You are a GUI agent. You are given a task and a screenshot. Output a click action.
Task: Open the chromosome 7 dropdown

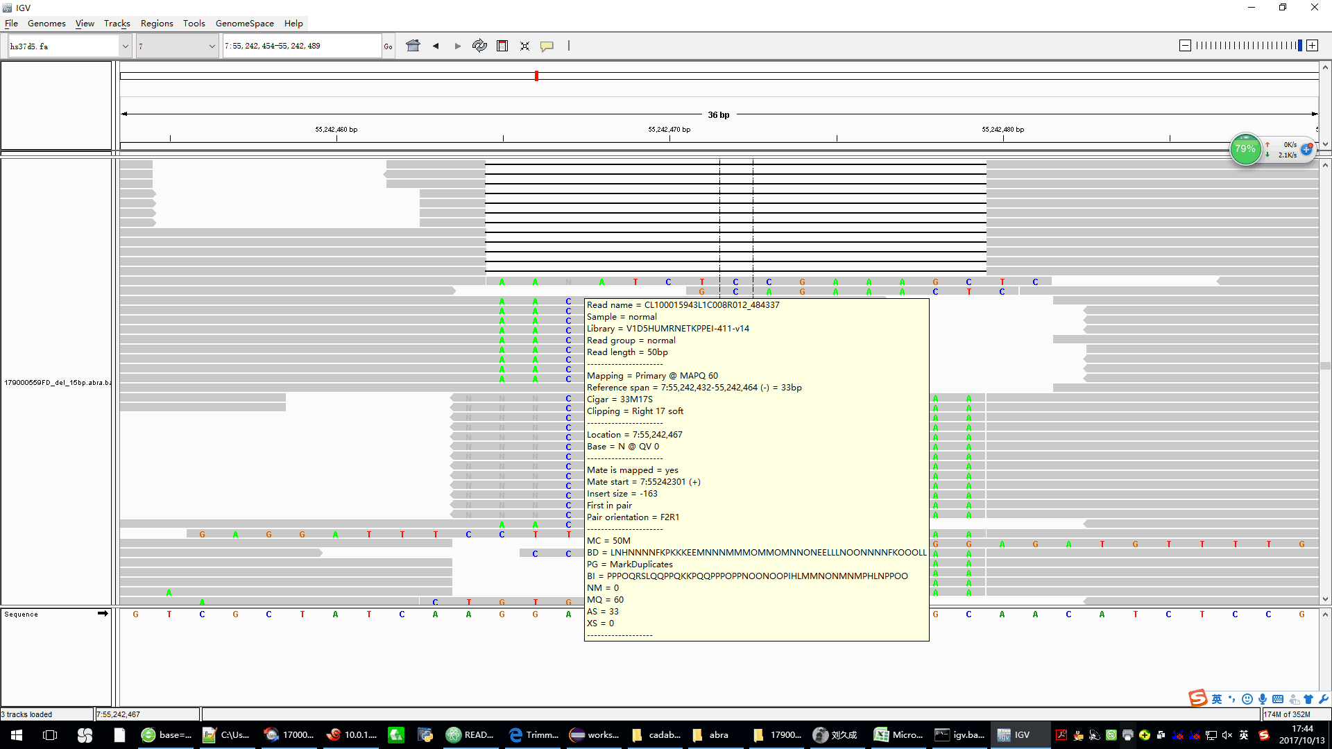tap(212, 46)
